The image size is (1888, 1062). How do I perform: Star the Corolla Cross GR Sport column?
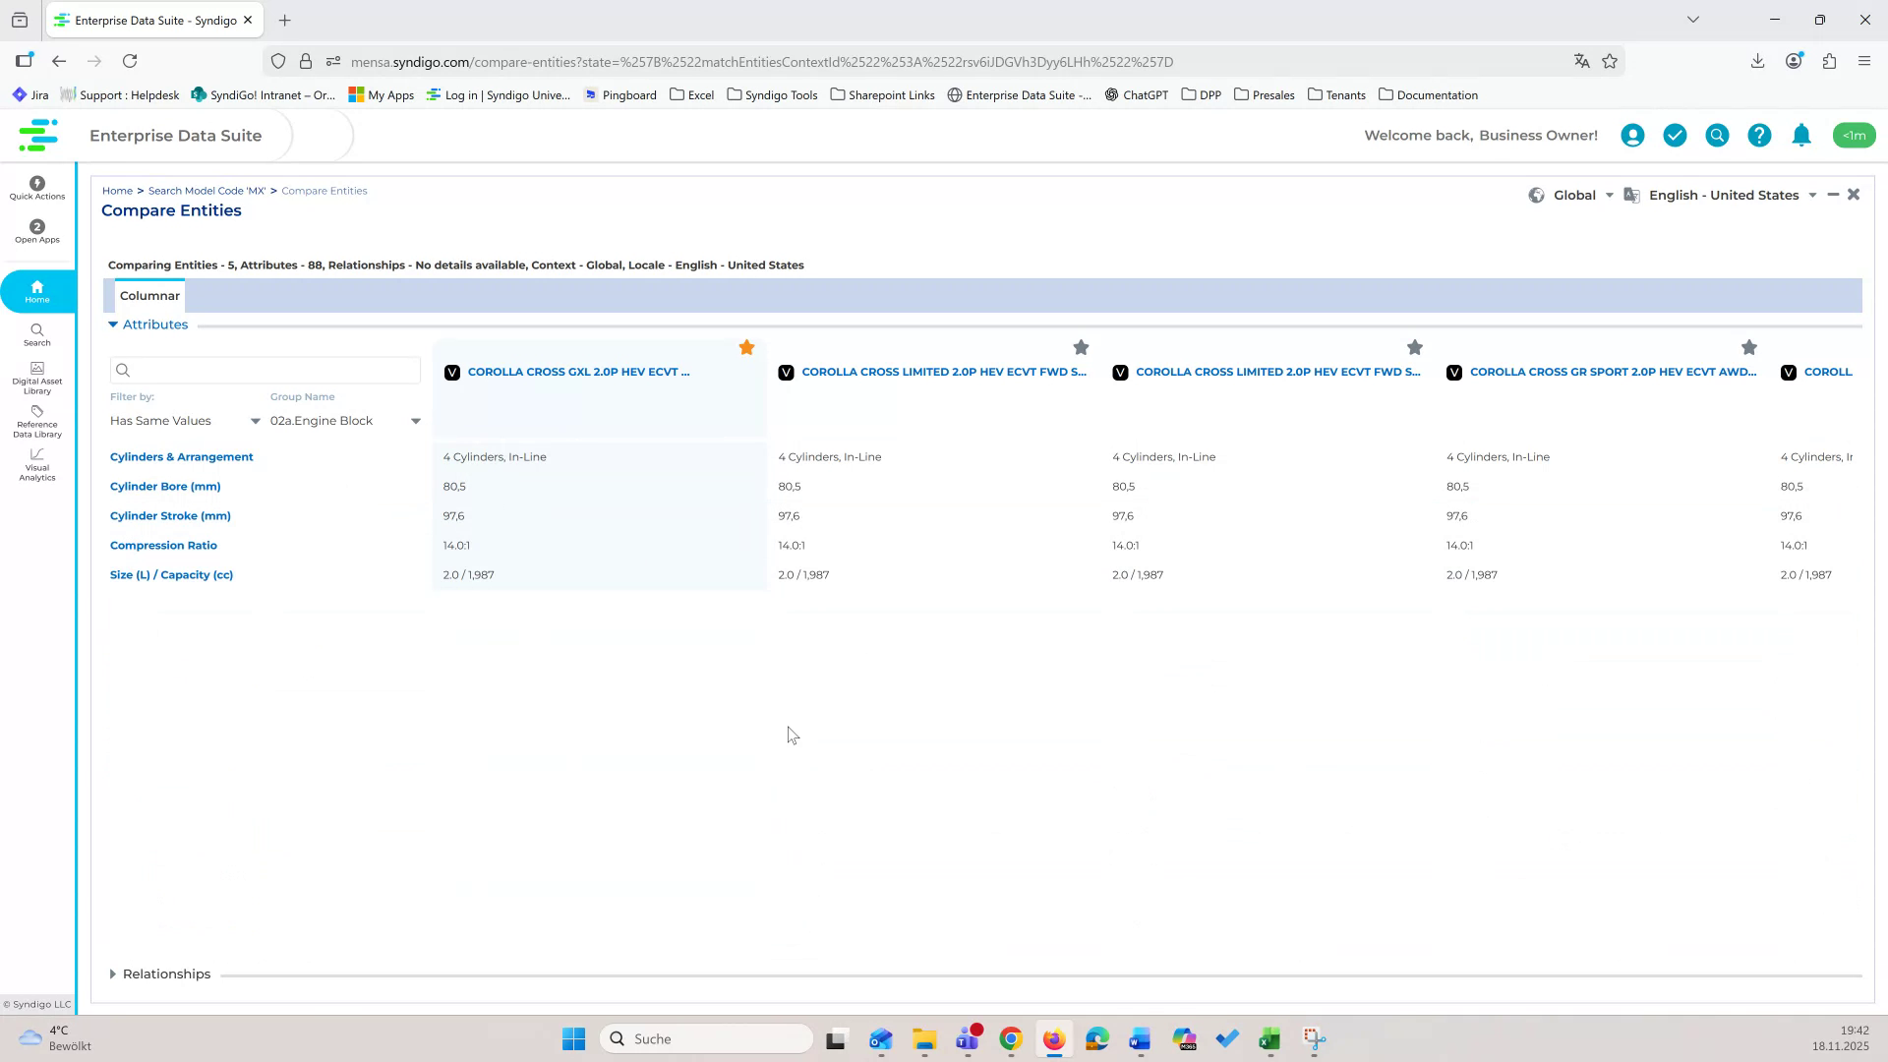click(x=1749, y=347)
